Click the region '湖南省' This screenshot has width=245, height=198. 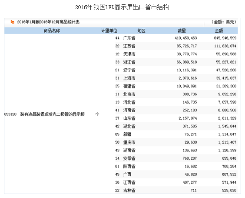click(129, 150)
